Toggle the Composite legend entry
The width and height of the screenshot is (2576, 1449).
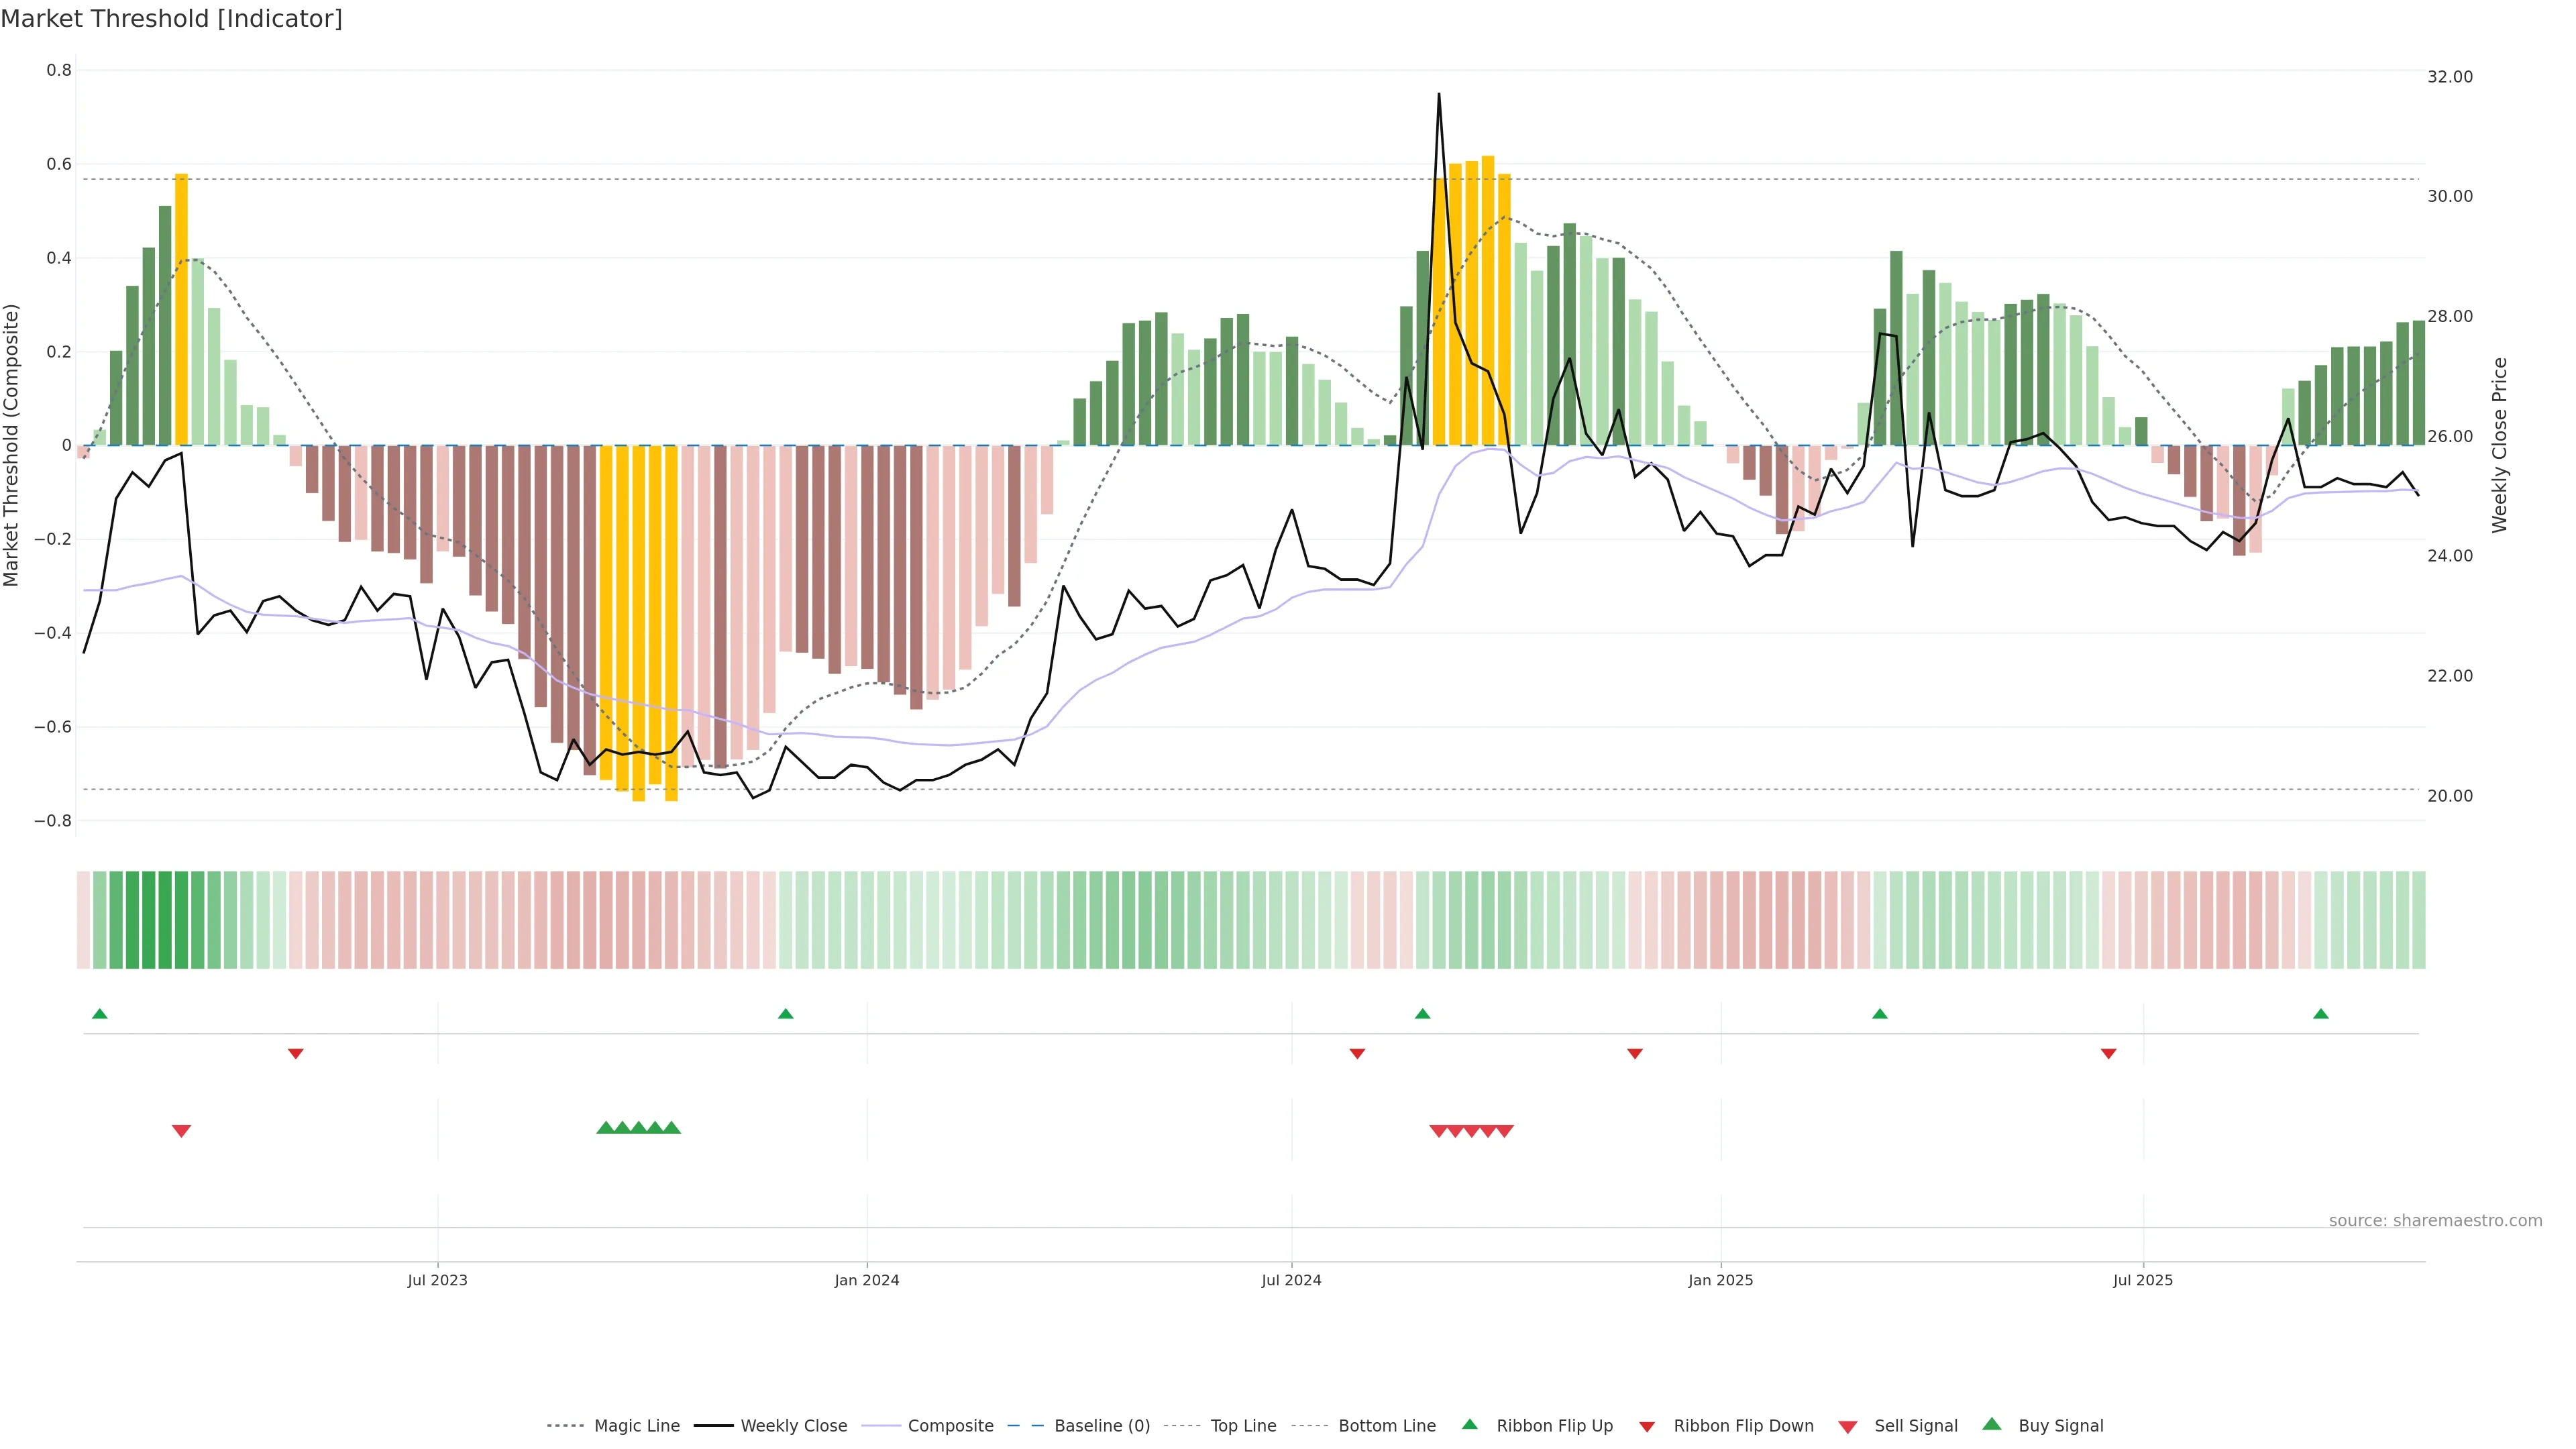(950, 1426)
